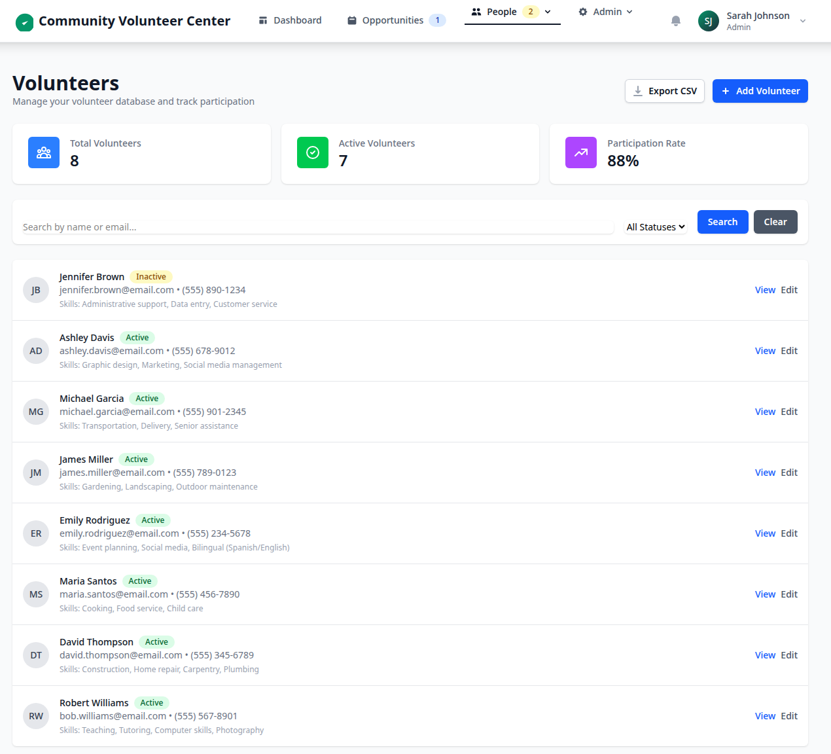Click the search by name or email field
Image resolution: width=831 pixels, height=754 pixels.
pos(314,226)
